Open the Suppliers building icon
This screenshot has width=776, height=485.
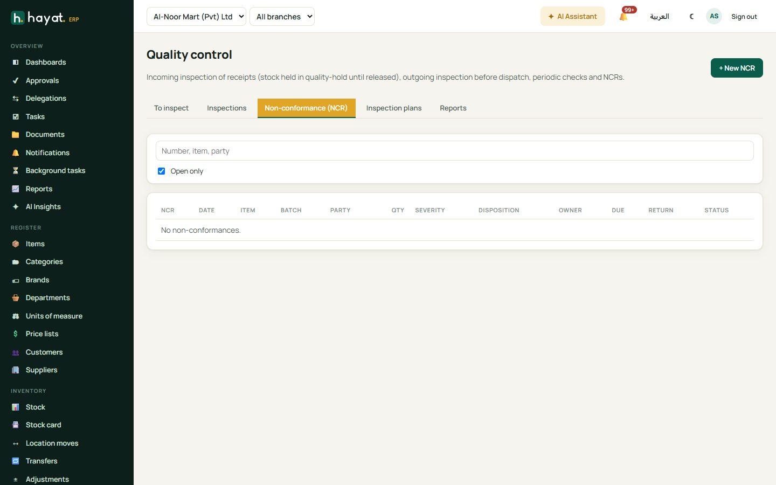pyautogui.click(x=16, y=370)
